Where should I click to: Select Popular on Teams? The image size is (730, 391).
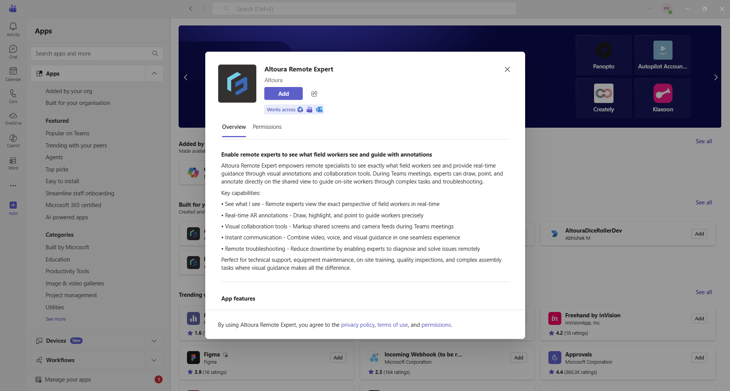pyautogui.click(x=67, y=133)
